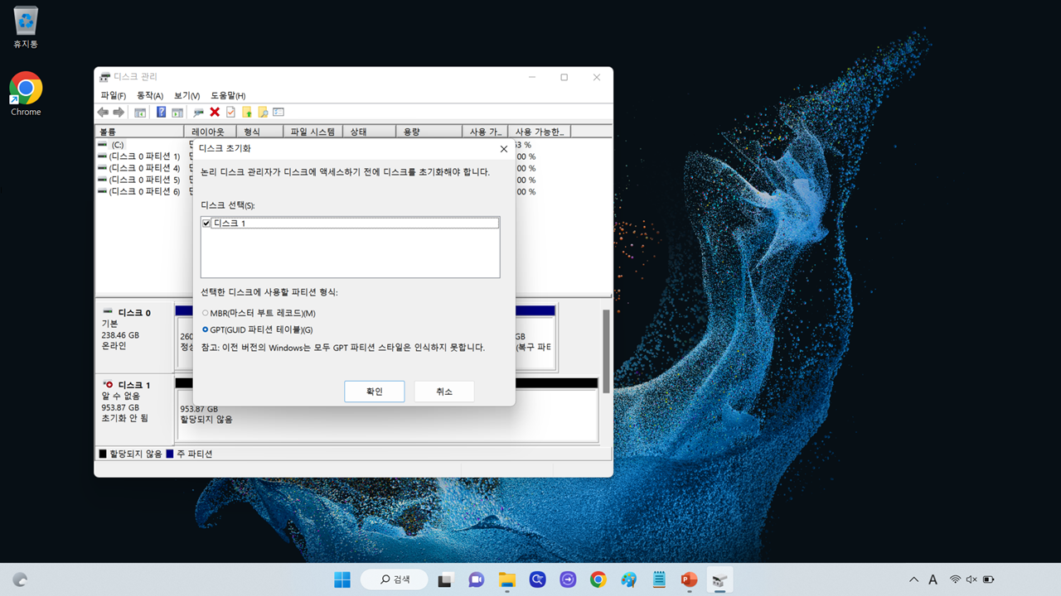Select the GPT(GUID 파티션 테이블) radio button
Viewport: 1061px width, 596px height.
205,329
